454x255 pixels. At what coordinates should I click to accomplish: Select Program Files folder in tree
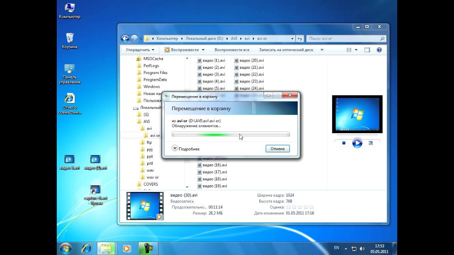155,73
